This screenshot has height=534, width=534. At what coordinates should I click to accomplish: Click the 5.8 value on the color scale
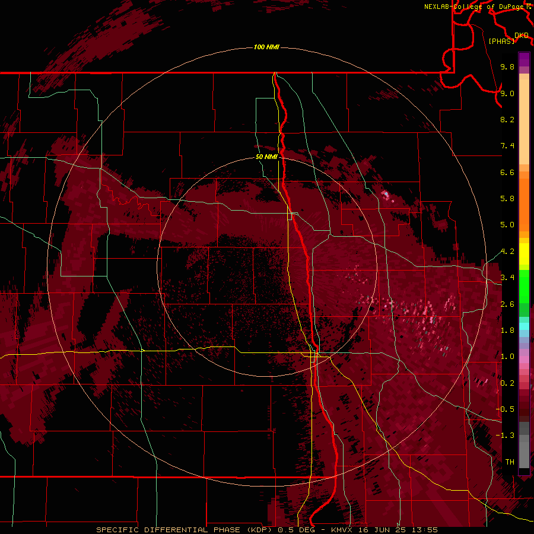[507, 199]
